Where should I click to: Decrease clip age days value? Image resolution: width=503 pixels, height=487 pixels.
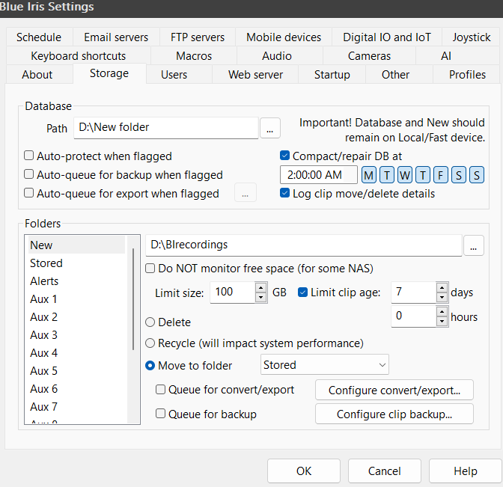coord(442,298)
